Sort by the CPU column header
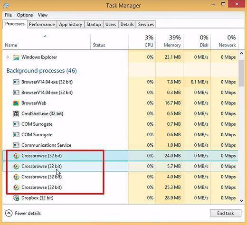Image resolution: width=247 pixels, height=225 pixels. click(142, 41)
